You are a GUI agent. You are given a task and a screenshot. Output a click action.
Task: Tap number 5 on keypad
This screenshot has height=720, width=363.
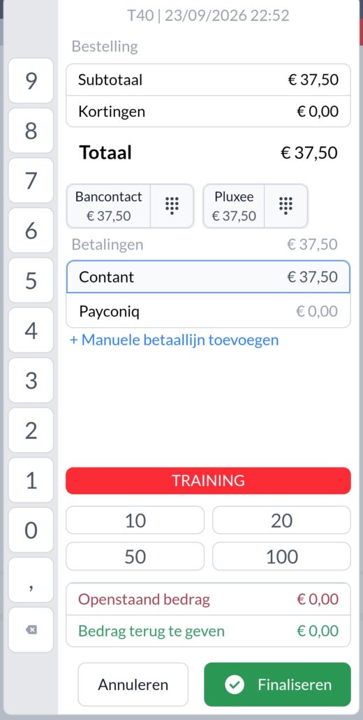point(31,280)
